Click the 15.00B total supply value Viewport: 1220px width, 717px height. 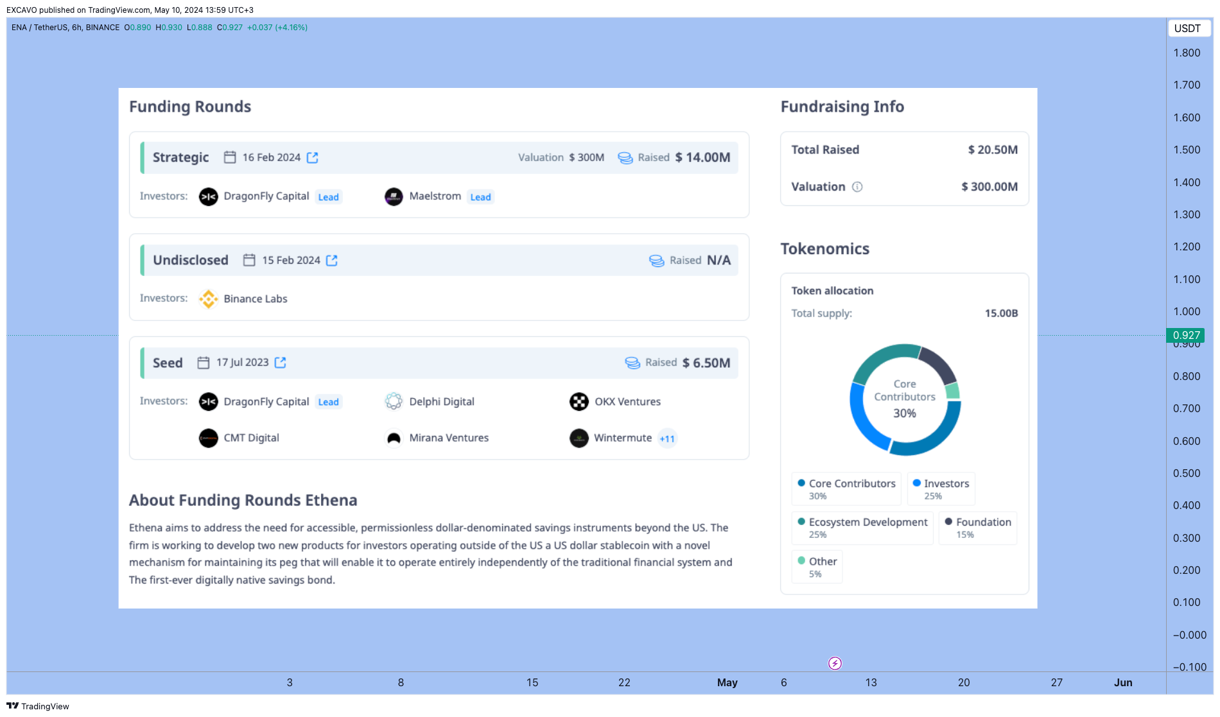point(1002,313)
